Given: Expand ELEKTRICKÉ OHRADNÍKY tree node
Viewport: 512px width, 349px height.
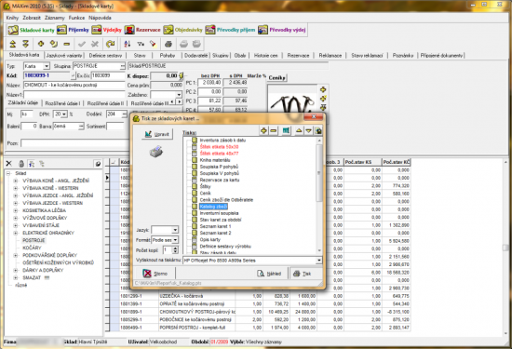Looking at the screenshot, I should [x=15, y=233].
